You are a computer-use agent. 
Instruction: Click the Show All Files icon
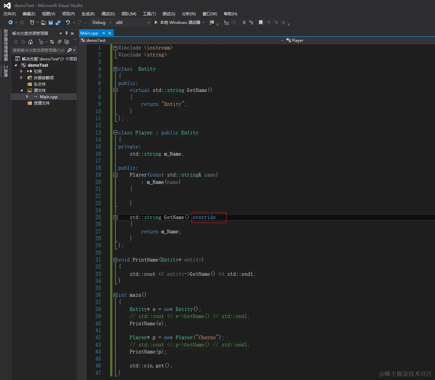tap(67, 42)
